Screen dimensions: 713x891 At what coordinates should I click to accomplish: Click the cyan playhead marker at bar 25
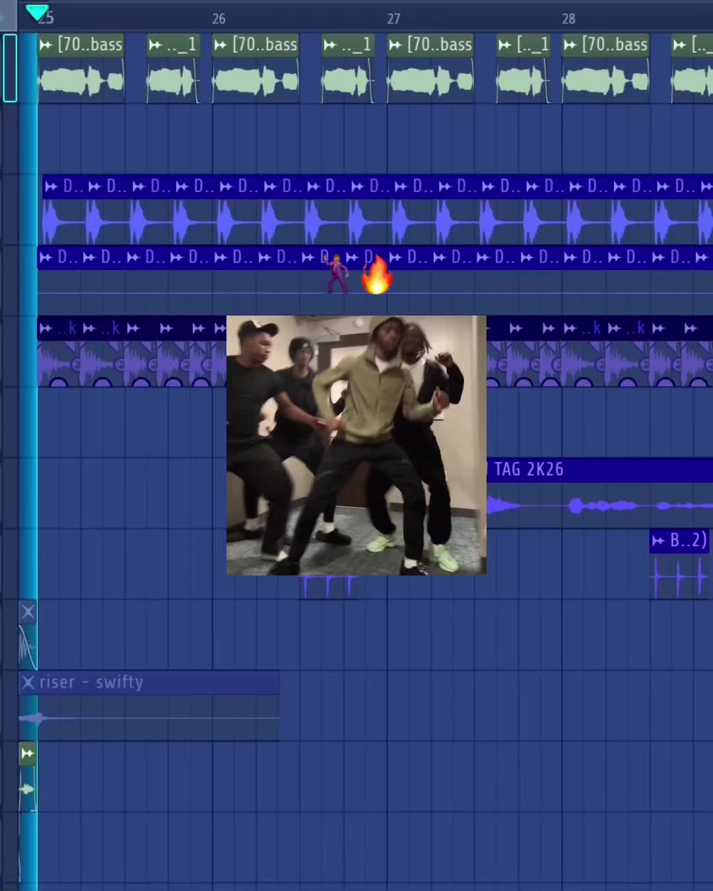37,12
